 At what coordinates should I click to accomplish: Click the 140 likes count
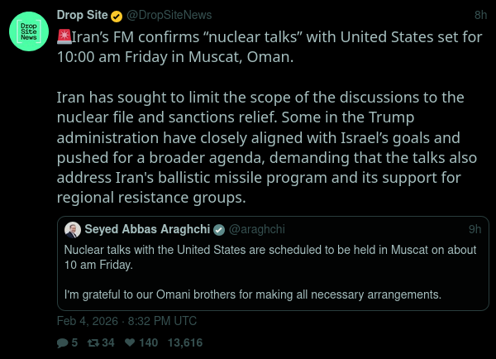[148, 342]
